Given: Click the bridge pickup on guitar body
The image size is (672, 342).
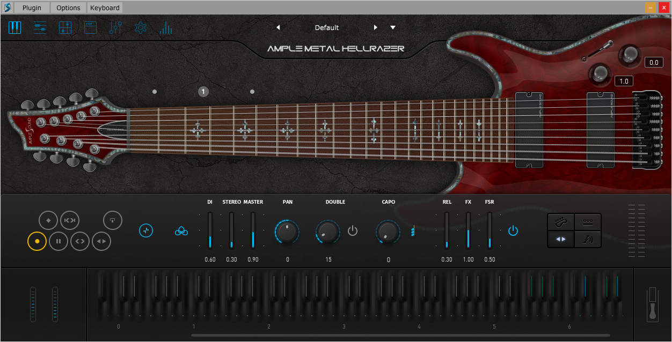Looking at the screenshot, I should (600, 130).
